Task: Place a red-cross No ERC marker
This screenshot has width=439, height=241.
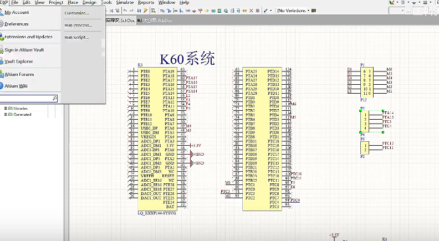Action: (x=251, y=11)
